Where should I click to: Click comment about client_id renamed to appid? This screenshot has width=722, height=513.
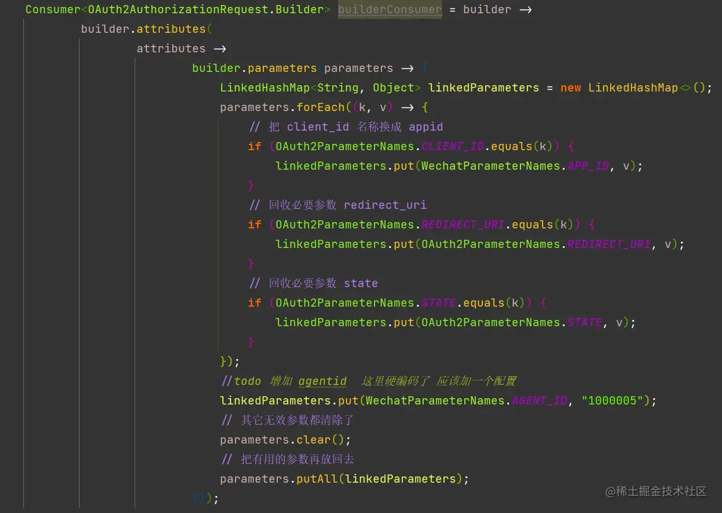click(346, 127)
